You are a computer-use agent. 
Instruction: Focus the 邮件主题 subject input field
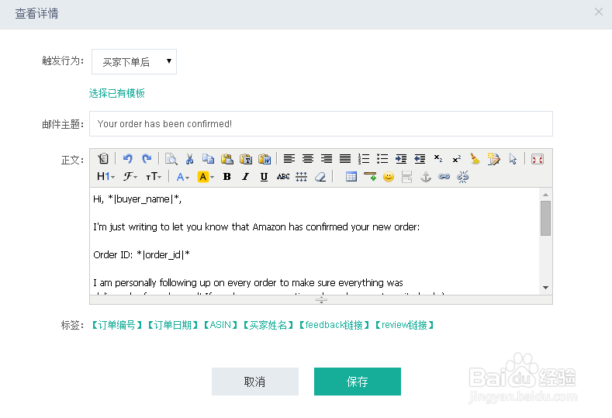(x=321, y=124)
